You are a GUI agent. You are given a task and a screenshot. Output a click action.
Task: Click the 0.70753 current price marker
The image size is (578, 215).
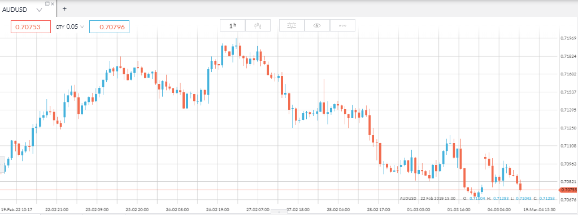point(568,190)
